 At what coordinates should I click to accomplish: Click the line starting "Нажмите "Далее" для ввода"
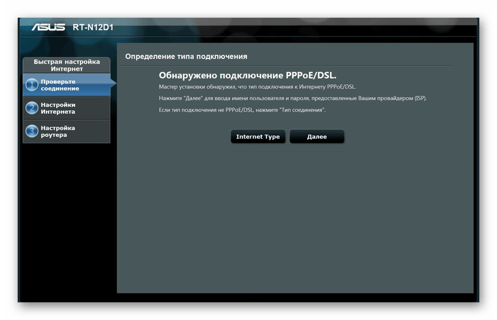click(x=293, y=98)
